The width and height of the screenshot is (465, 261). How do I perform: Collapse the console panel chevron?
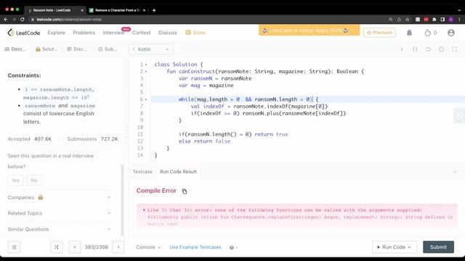point(455,172)
